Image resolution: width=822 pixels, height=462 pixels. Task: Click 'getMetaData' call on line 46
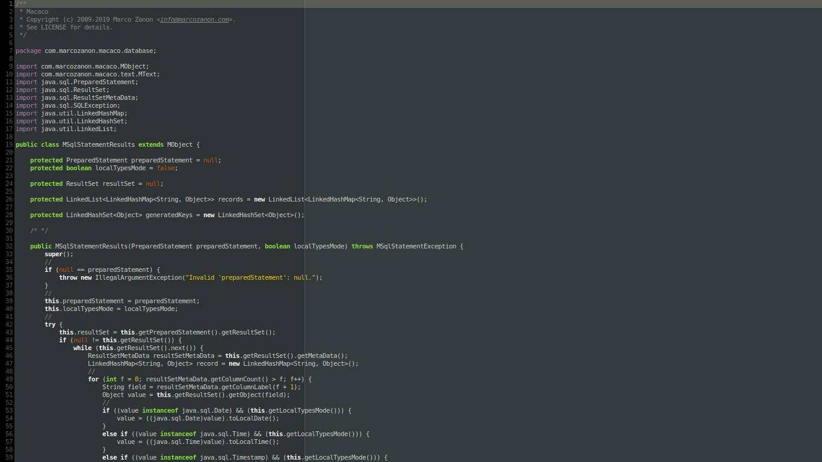click(317, 356)
